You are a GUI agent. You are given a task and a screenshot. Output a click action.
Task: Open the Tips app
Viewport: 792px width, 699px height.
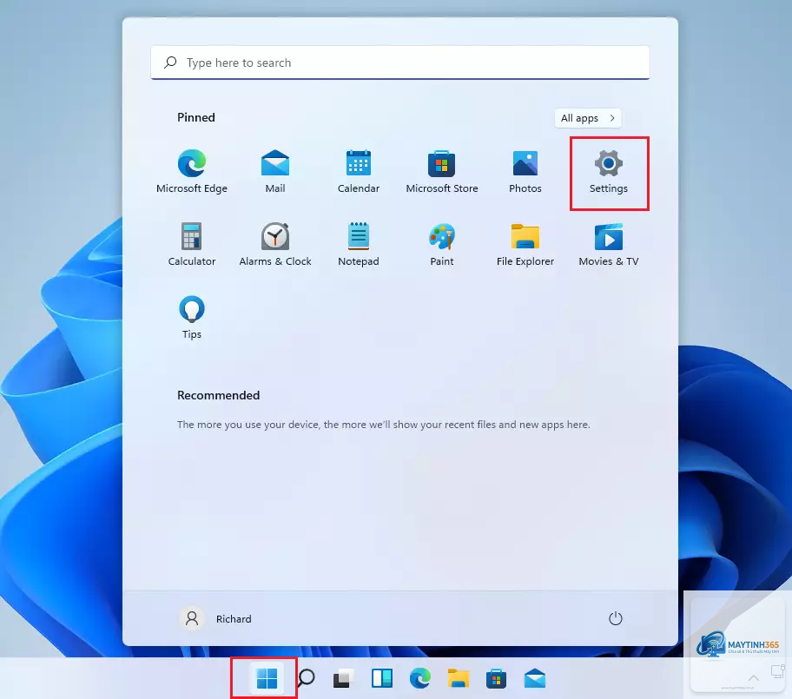[192, 317]
